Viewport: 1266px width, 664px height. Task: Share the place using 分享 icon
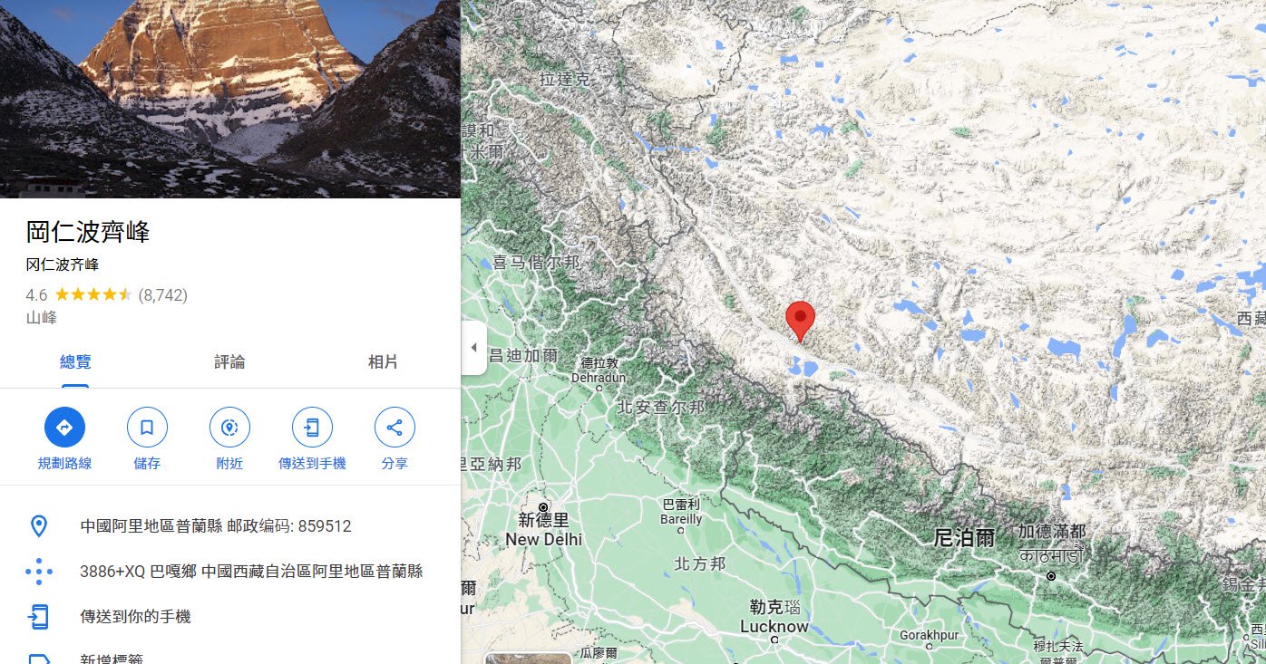click(394, 428)
